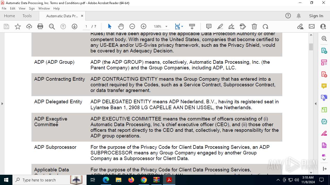Open the Create PDF tool in the right pane

click(324, 74)
